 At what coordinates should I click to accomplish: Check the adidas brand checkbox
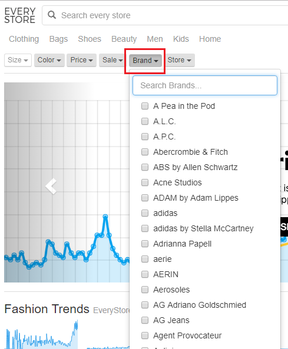click(x=145, y=213)
